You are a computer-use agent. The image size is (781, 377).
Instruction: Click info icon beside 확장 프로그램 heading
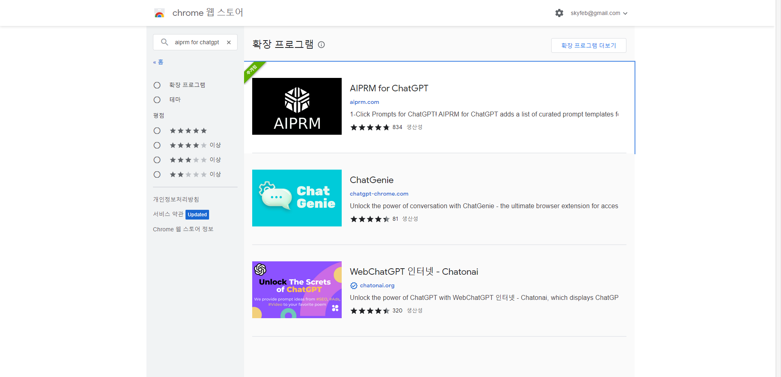(x=321, y=45)
